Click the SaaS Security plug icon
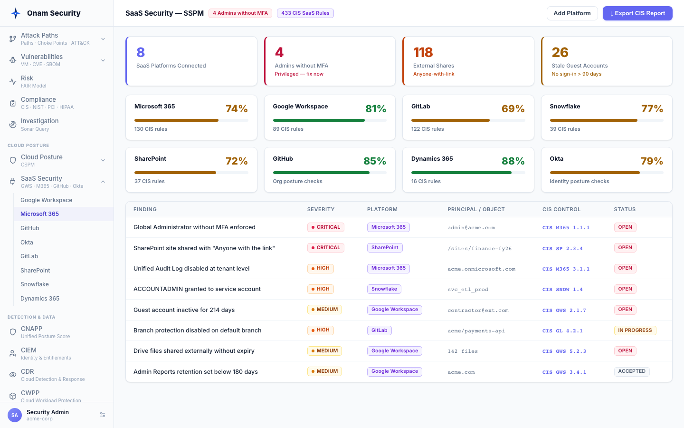The height and width of the screenshot is (428, 684). click(x=13, y=182)
